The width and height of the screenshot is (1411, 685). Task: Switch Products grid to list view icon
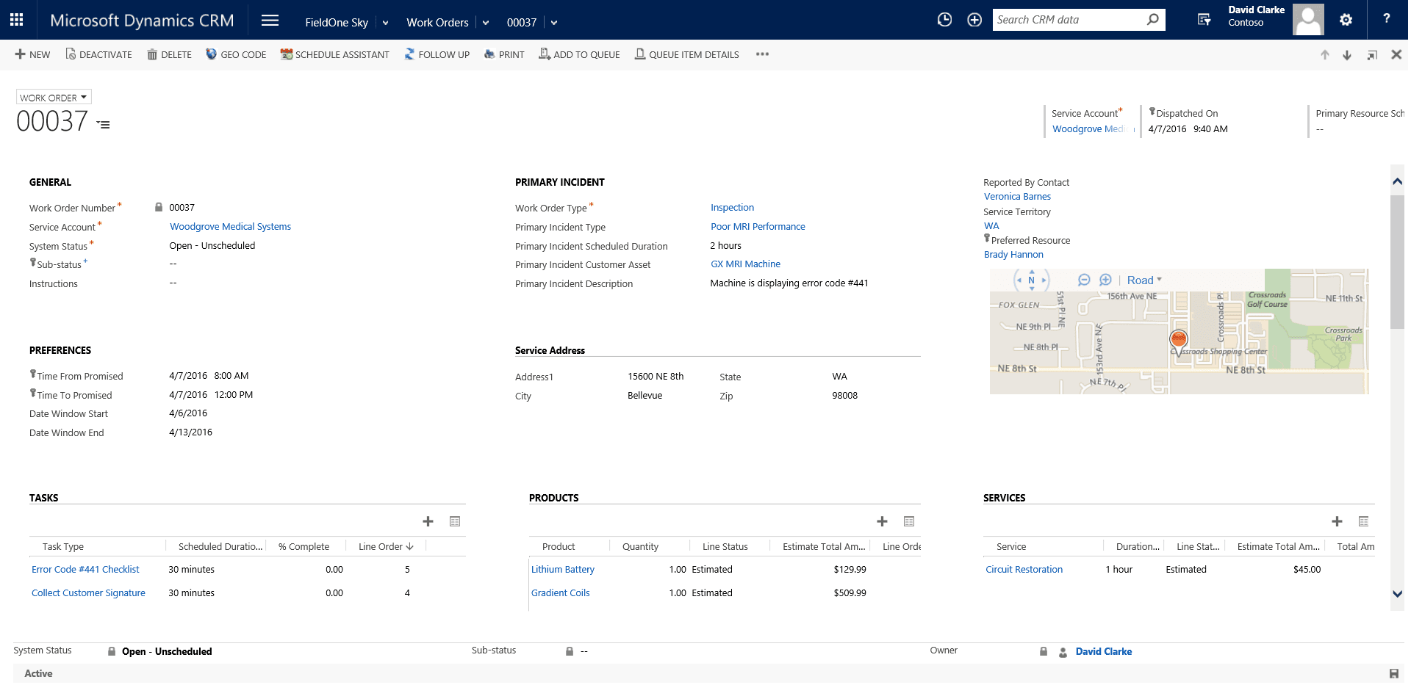pos(909,521)
